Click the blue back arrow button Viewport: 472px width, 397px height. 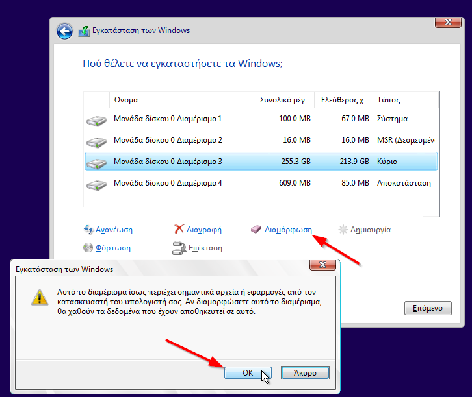(x=64, y=31)
